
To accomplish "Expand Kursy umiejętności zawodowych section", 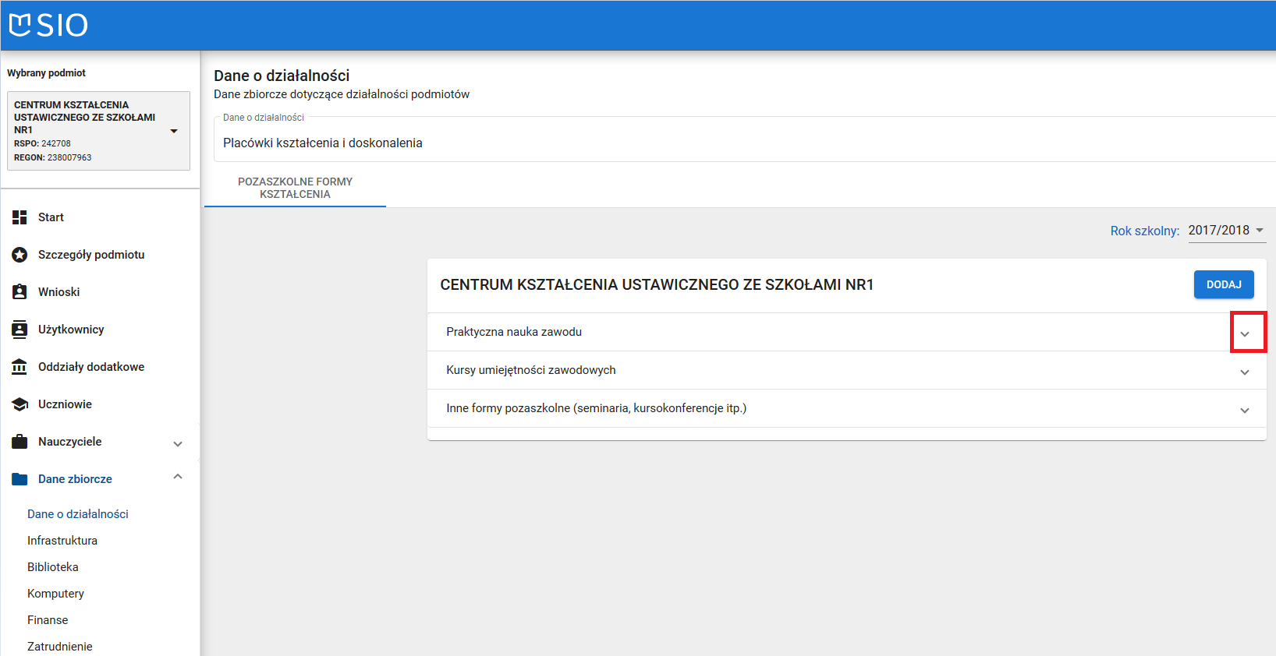I will pyautogui.click(x=1245, y=372).
